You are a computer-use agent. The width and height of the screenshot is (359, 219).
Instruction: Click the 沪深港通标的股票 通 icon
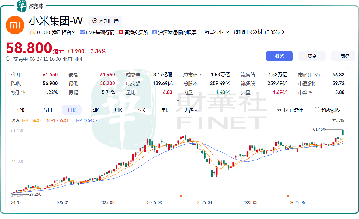click(x=155, y=32)
